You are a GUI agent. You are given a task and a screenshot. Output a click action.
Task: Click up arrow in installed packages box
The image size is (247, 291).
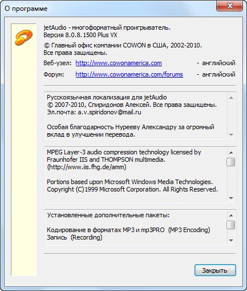click(231, 216)
